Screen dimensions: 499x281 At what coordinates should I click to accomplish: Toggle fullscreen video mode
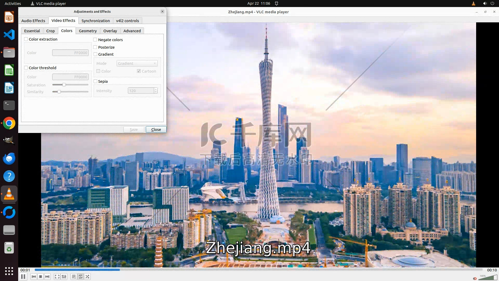[x=57, y=277]
